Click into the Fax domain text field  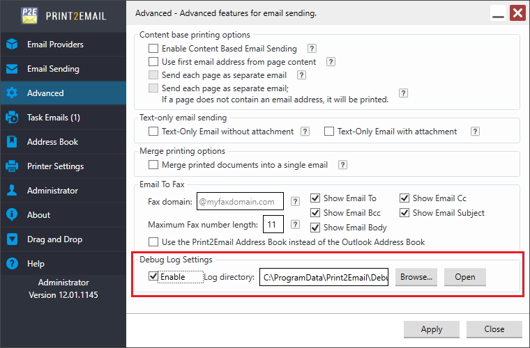pyautogui.click(x=240, y=202)
